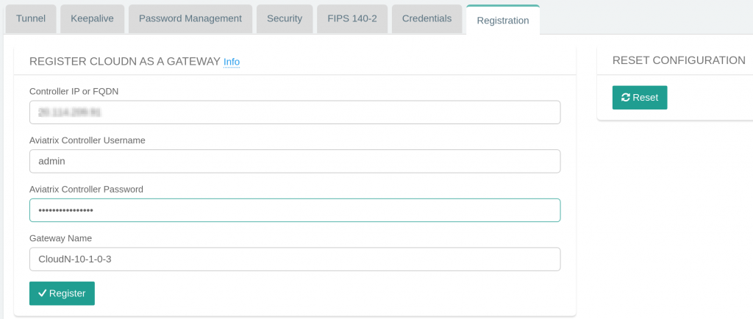This screenshot has height=319, width=753.
Task: Focus the Controller IP or FQDN field
Action: pyautogui.click(x=295, y=112)
